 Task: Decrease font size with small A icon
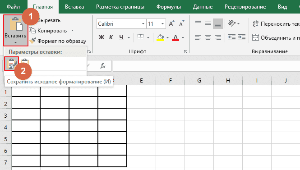click(181, 23)
